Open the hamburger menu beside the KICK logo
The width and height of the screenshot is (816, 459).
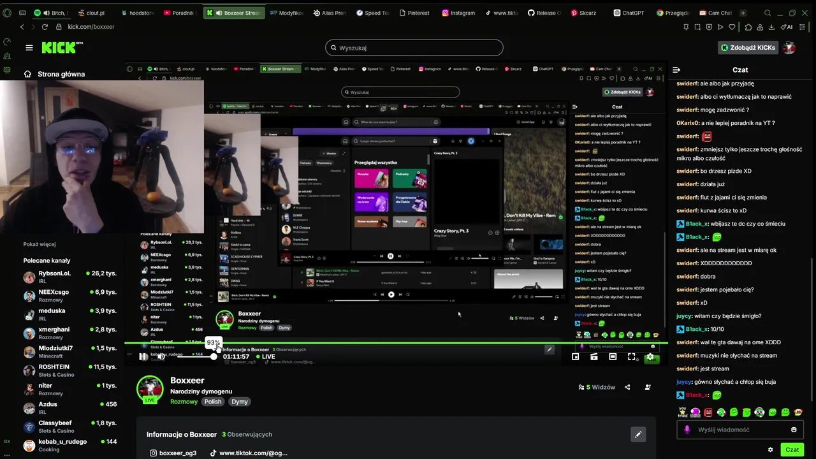pyautogui.click(x=29, y=48)
